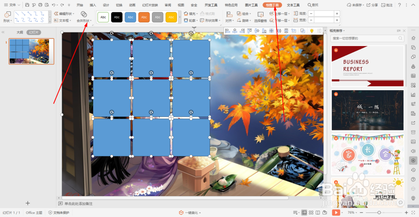Open the Selection Pane (选择窗格)
Viewport: 419px width, 217px height.
[260, 17]
